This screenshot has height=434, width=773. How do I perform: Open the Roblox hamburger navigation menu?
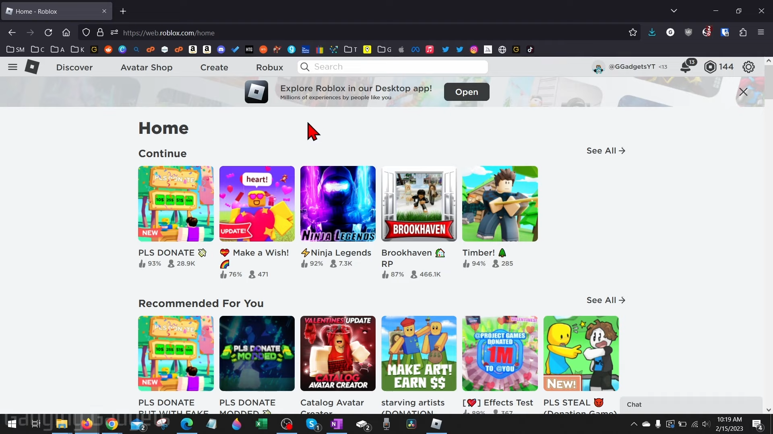click(12, 67)
